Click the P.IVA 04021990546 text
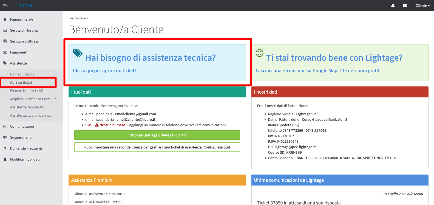434x205 pixels. pos(283,141)
